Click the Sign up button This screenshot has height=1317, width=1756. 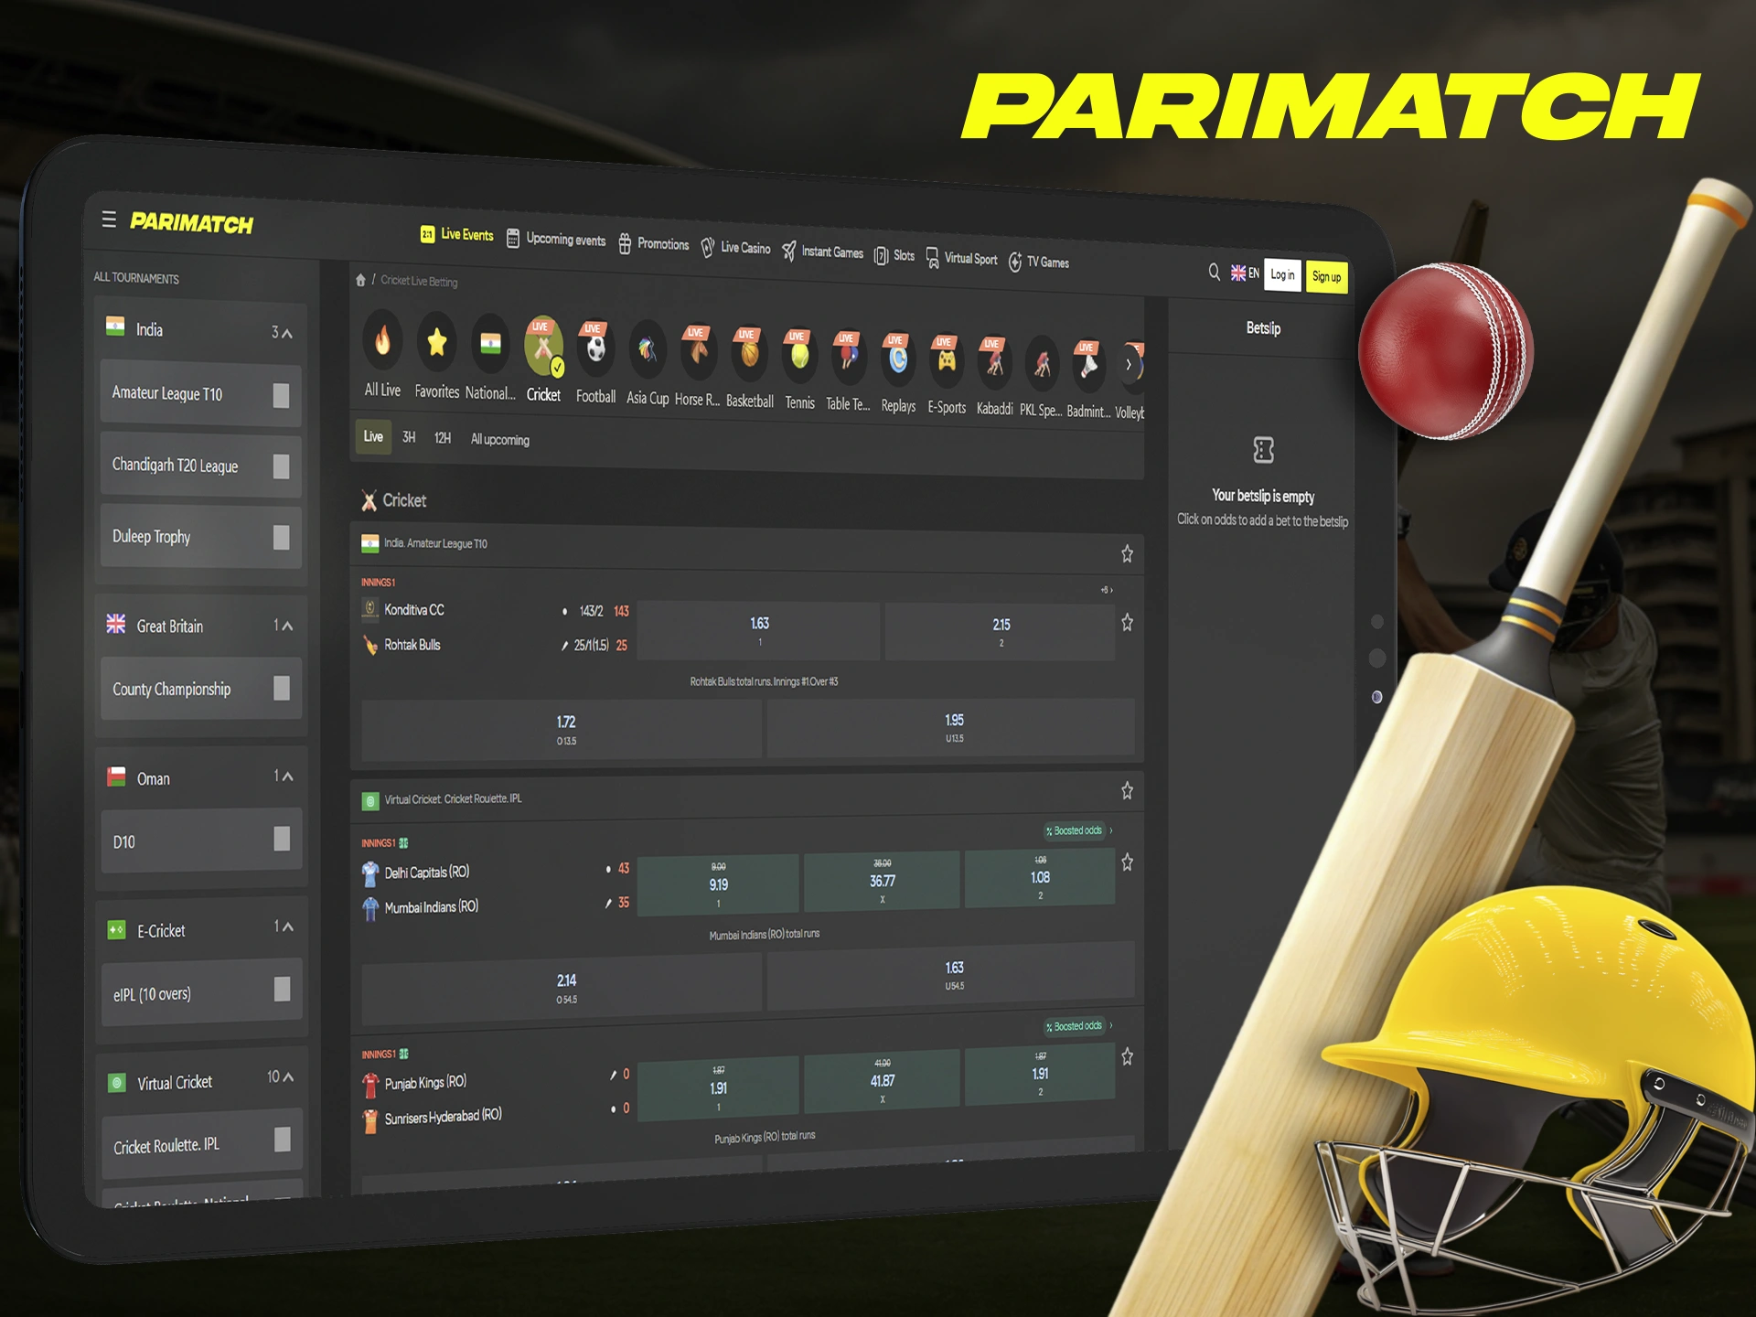[1327, 275]
